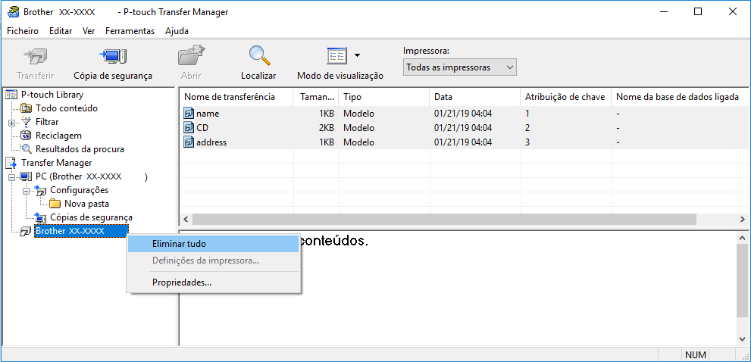Click the Transferir toolbar icon
Viewport: 751px width, 362px height.
[35, 57]
